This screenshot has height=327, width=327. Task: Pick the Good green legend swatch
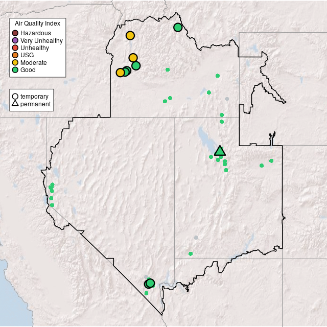pos(15,69)
